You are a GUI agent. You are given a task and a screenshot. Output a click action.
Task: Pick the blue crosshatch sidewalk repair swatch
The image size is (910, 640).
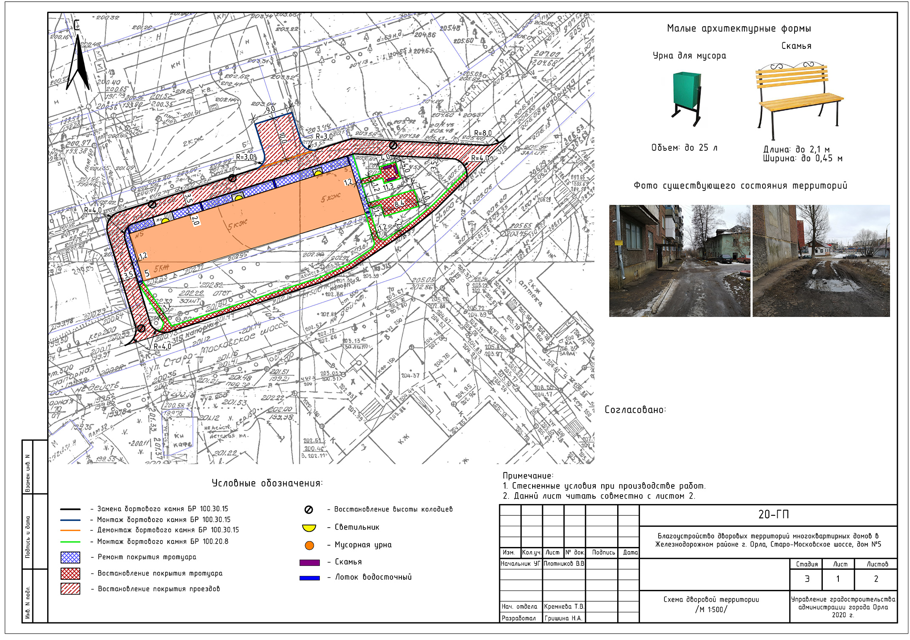click(x=70, y=557)
